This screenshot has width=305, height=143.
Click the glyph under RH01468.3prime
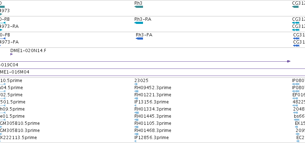click(x=136, y=134)
